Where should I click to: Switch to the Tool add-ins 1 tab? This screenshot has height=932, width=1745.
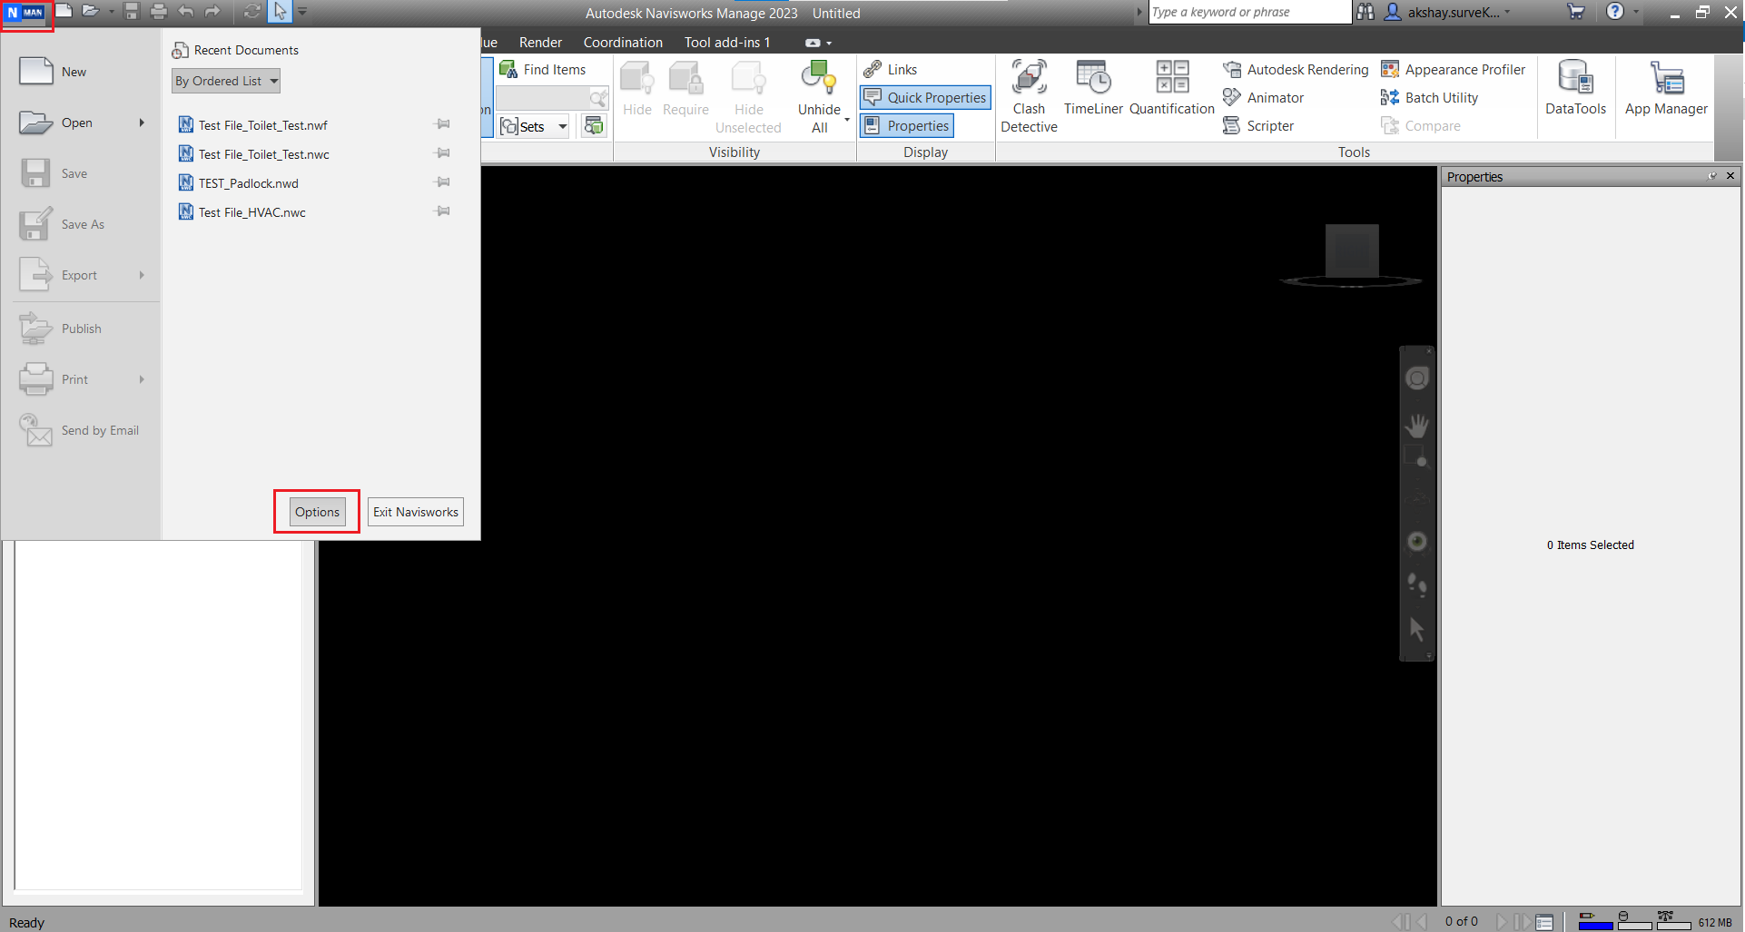pyautogui.click(x=727, y=43)
